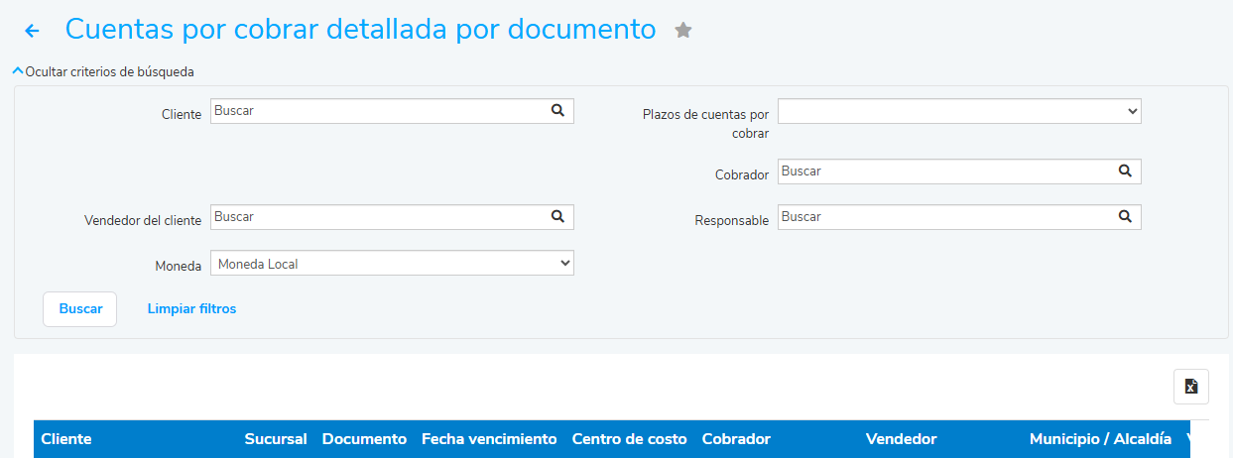Mark report as favorite with star icon
1233x458 pixels.
[x=682, y=31]
